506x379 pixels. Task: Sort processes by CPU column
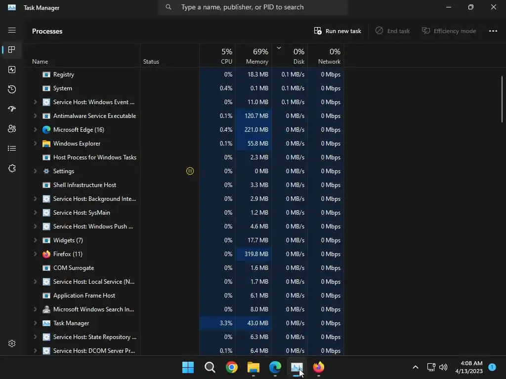[217, 56]
